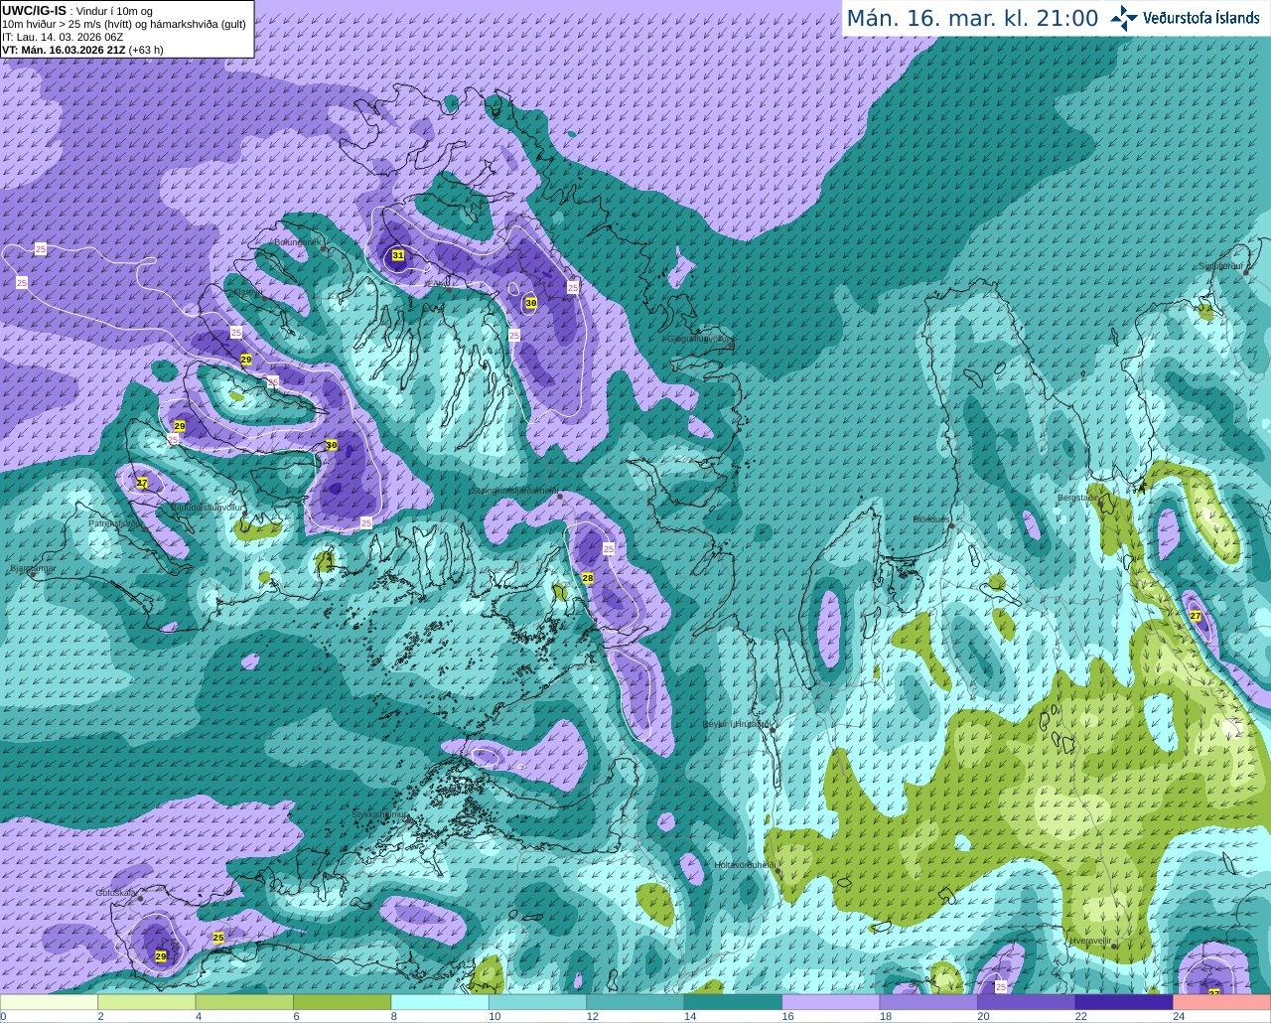Click the Bjargtangar station label

(x=32, y=568)
